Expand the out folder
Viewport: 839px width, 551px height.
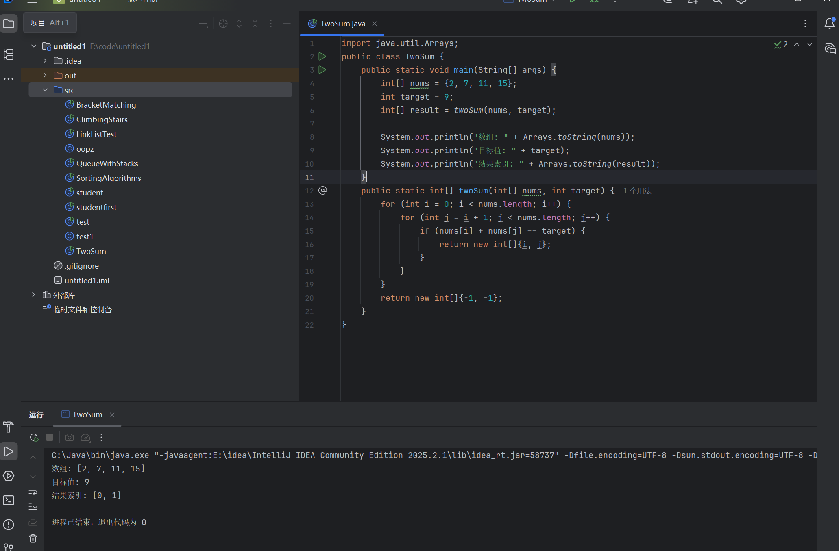tap(45, 75)
